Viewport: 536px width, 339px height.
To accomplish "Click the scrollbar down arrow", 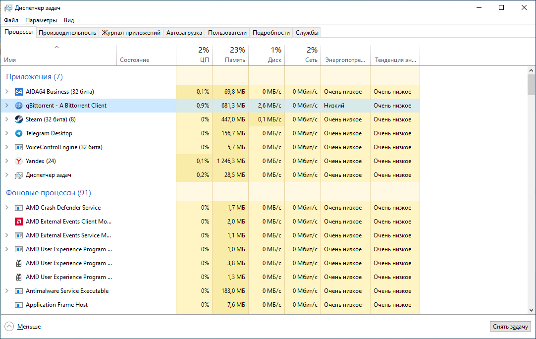I will pyautogui.click(x=531, y=310).
